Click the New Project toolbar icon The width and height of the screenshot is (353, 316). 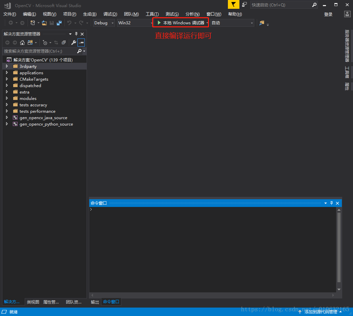[33, 23]
